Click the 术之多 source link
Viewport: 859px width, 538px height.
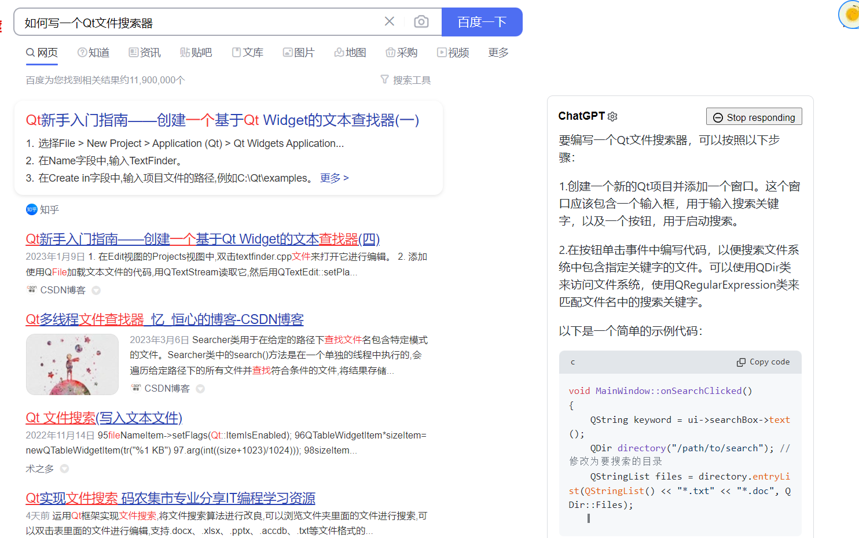[40, 469]
